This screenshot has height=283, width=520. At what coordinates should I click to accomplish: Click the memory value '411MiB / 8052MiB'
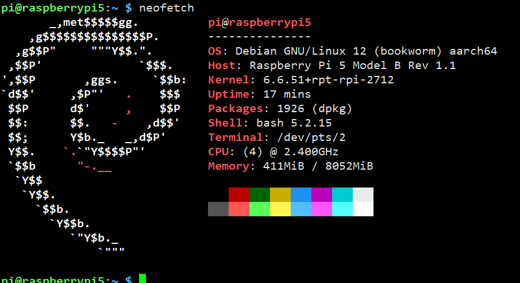click(318, 166)
